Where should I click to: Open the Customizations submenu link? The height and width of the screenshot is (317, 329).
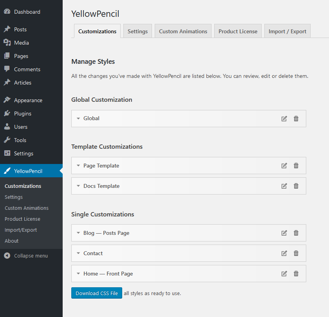(x=23, y=186)
